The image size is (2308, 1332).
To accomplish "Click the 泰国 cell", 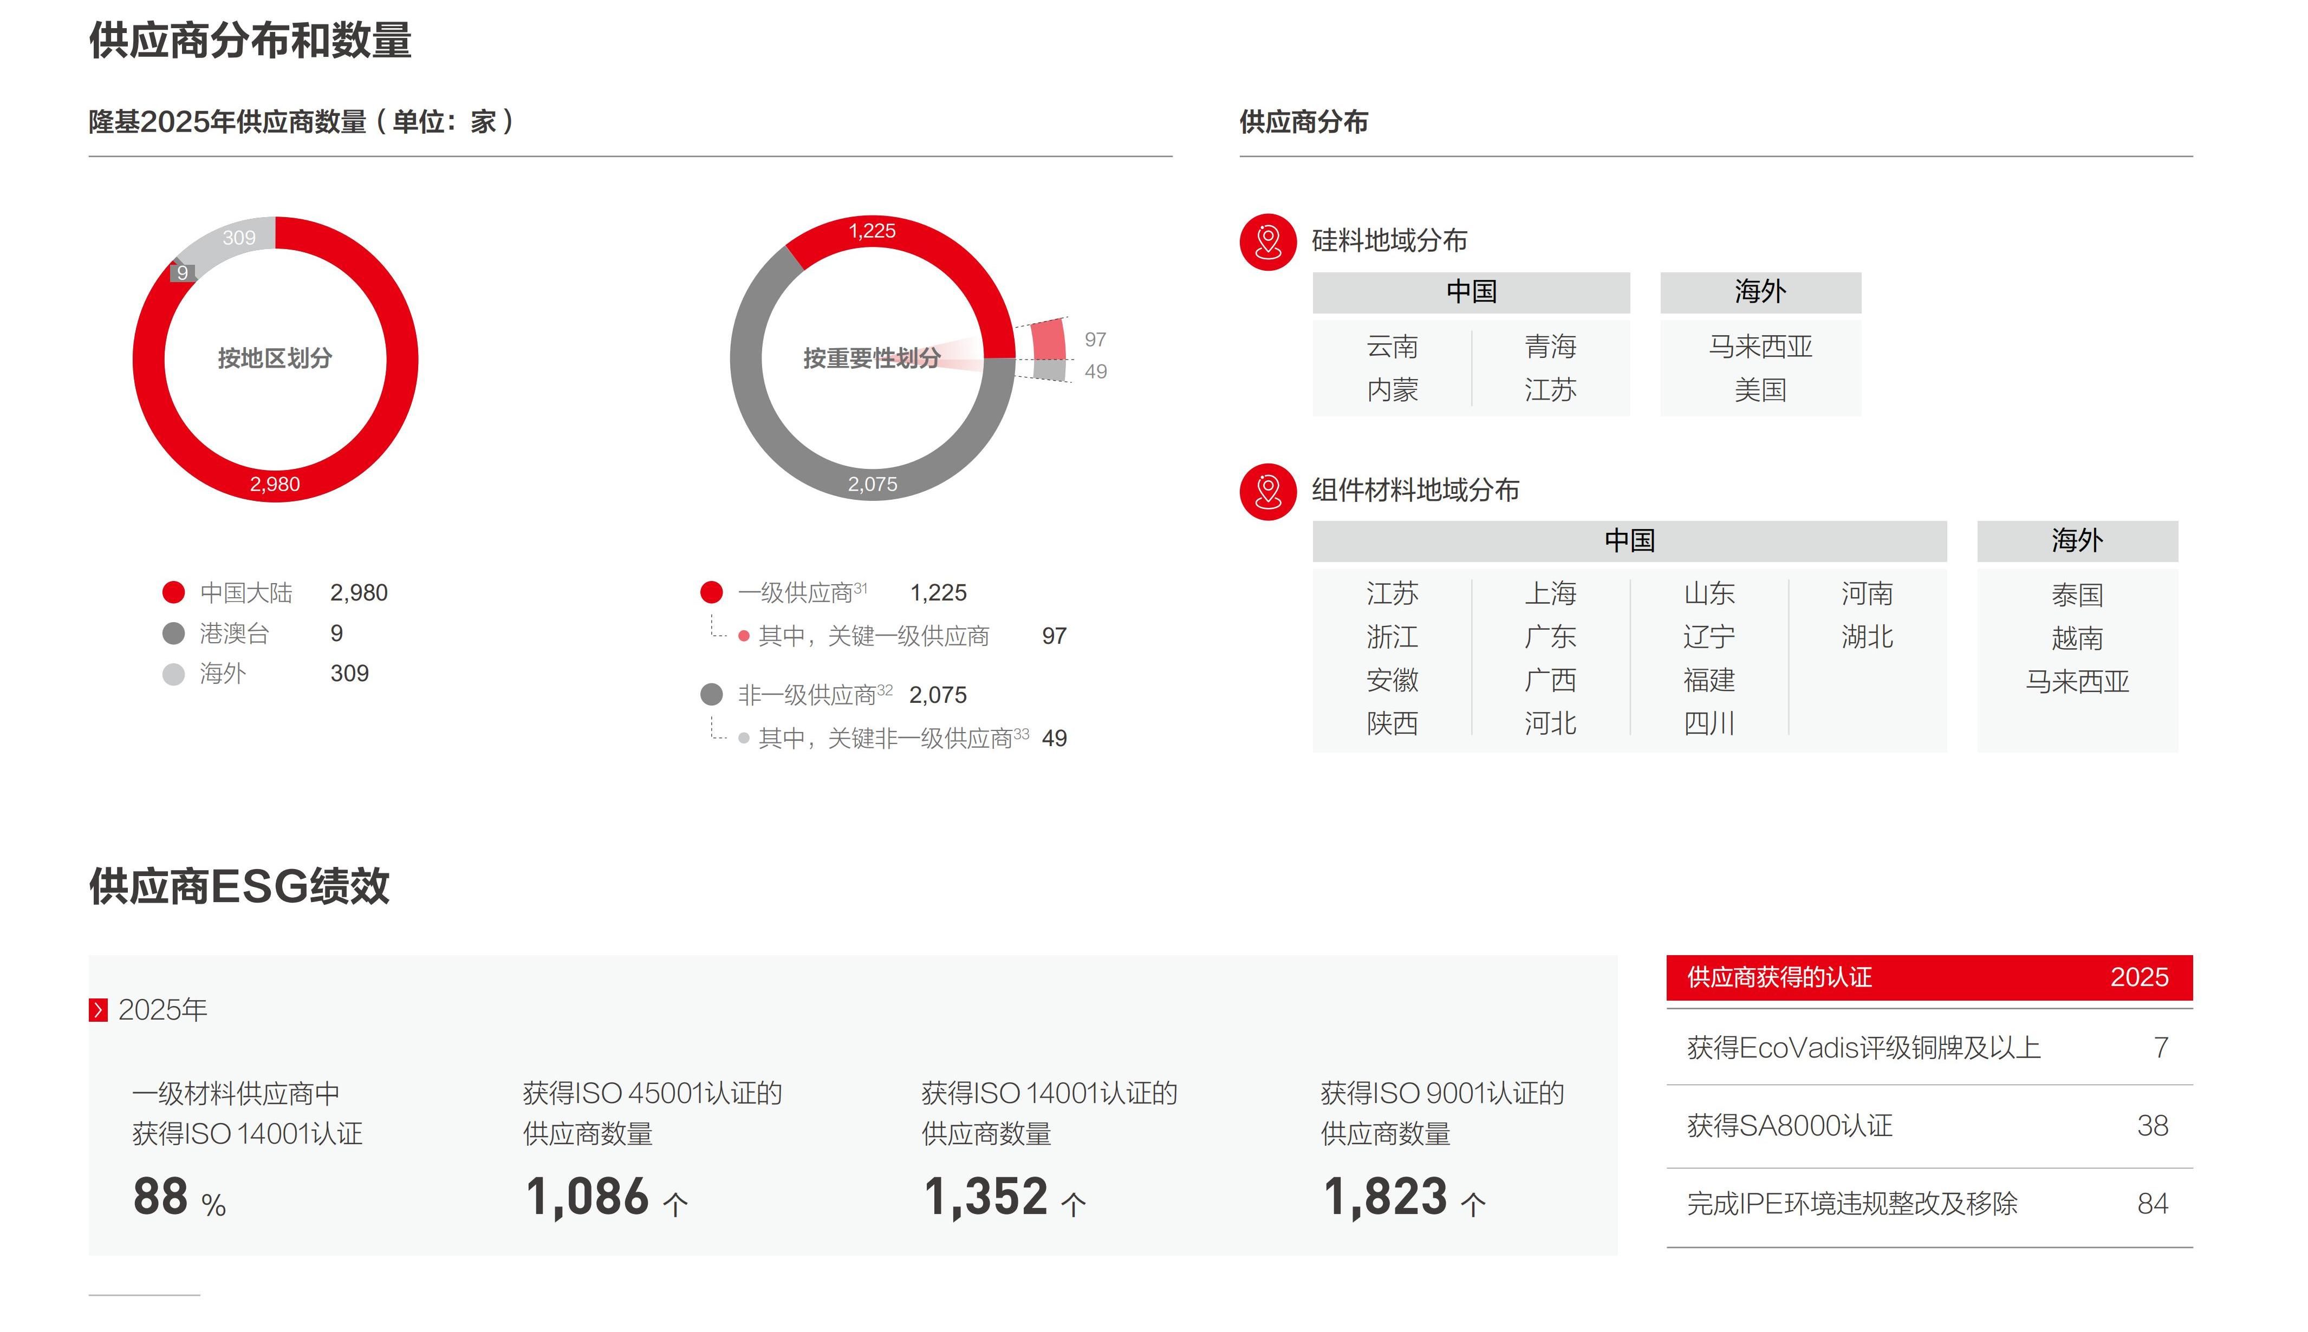I will (x=2077, y=596).
